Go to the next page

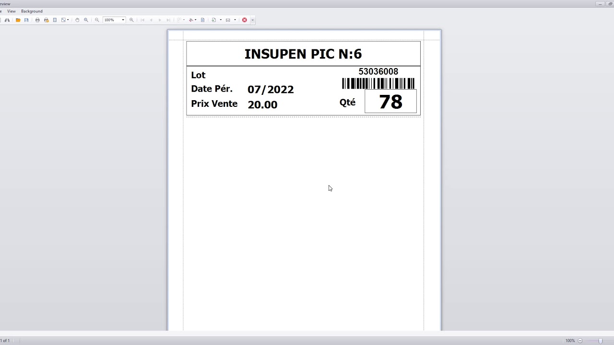(x=160, y=20)
